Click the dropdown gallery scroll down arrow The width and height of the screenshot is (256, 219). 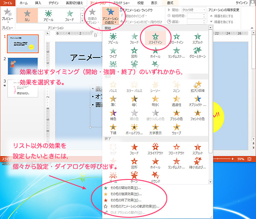tap(210, 182)
